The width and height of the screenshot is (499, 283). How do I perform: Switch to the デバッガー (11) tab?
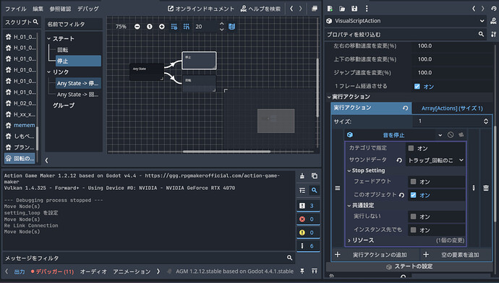pyautogui.click(x=52, y=271)
